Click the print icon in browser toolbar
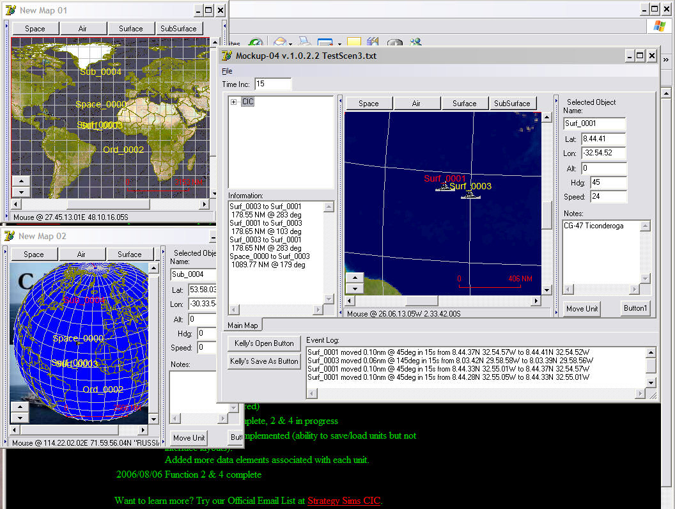This screenshot has width=675, height=509. [304, 43]
